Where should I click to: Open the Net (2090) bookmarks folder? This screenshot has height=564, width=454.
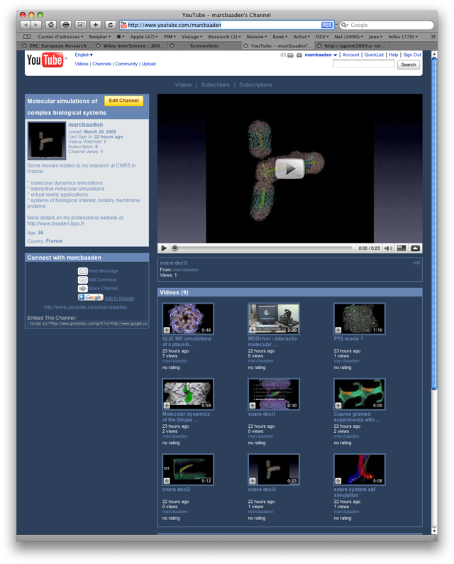pyautogui.click(x=348, y=37)
